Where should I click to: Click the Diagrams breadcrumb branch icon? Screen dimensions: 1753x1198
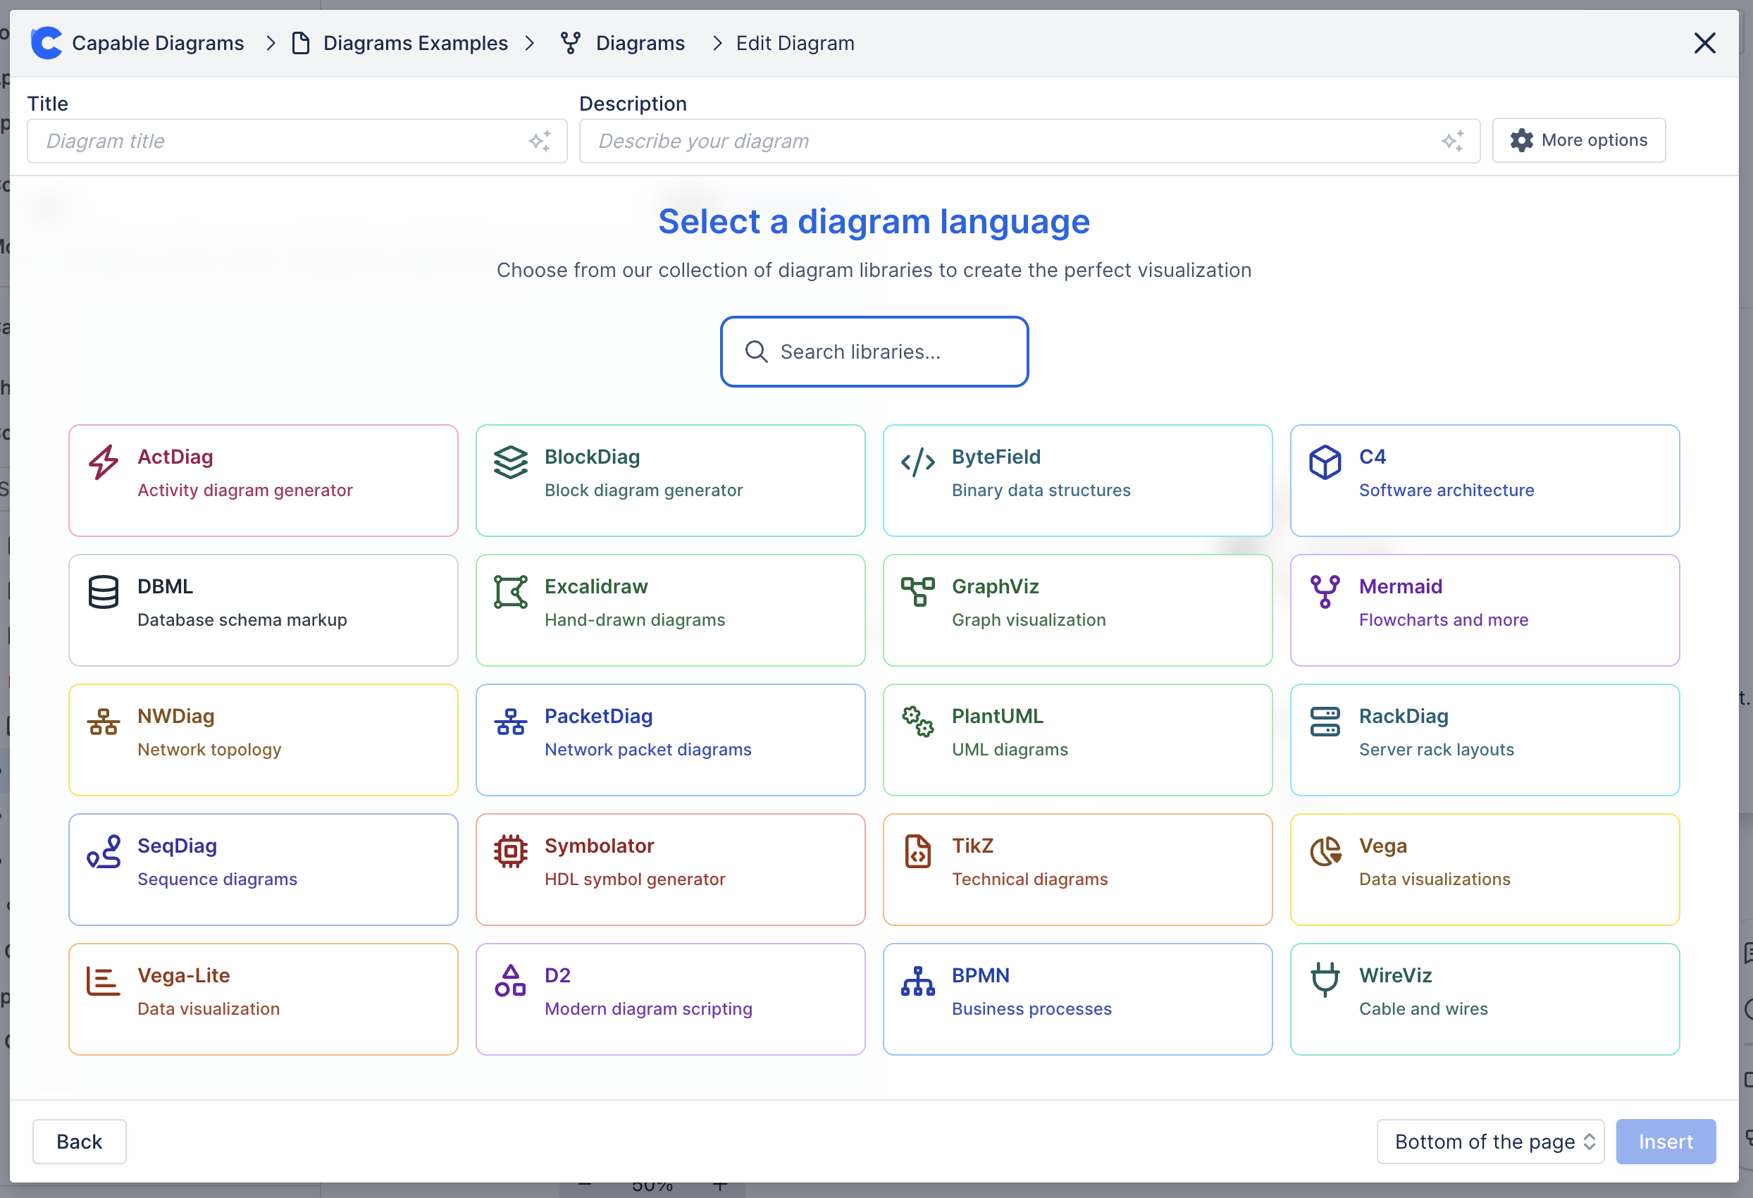[570, 43]
